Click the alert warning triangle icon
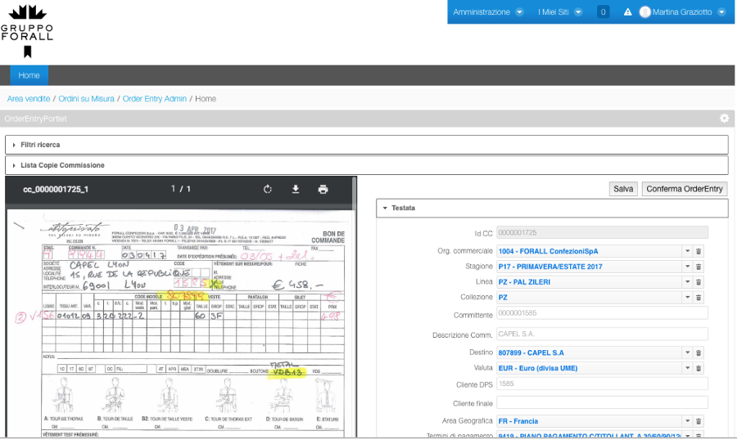The image size is (737, 440). 627,12
